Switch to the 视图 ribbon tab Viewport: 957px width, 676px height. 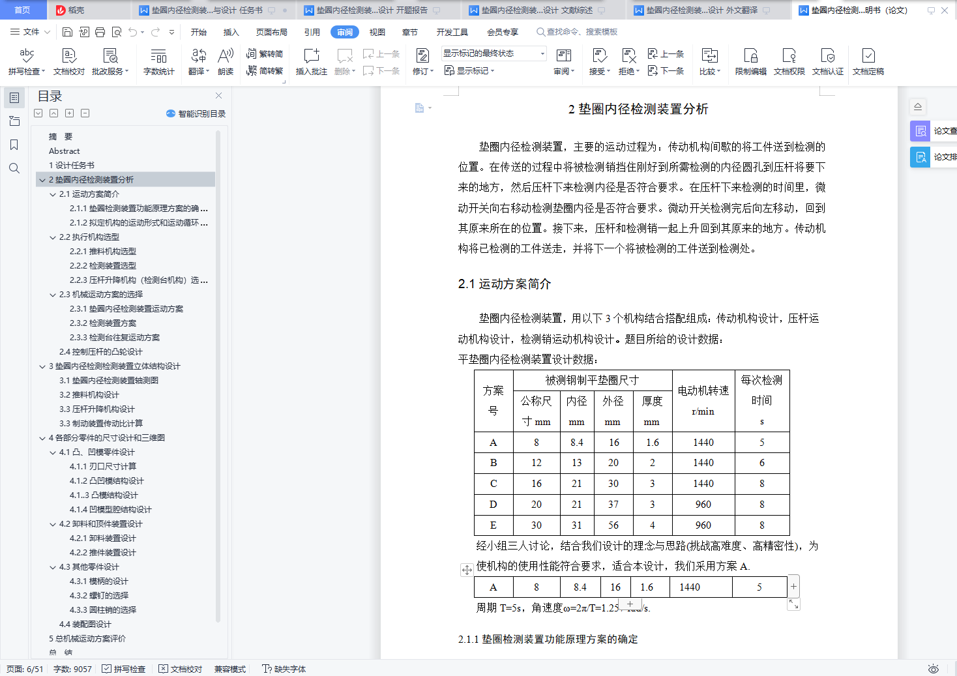point(377,32)
